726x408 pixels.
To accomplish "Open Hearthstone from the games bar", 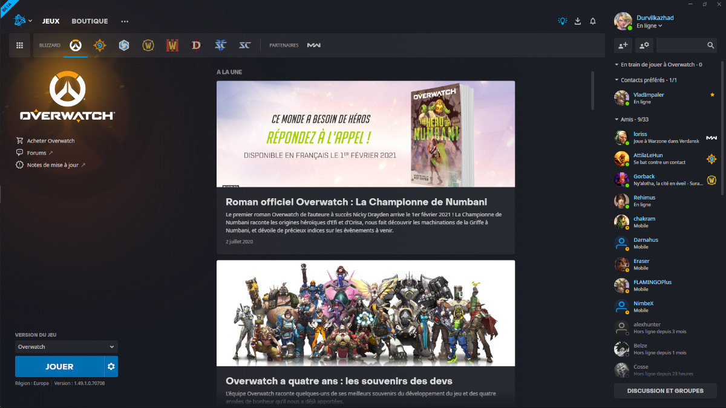I will tap(99, 45).
